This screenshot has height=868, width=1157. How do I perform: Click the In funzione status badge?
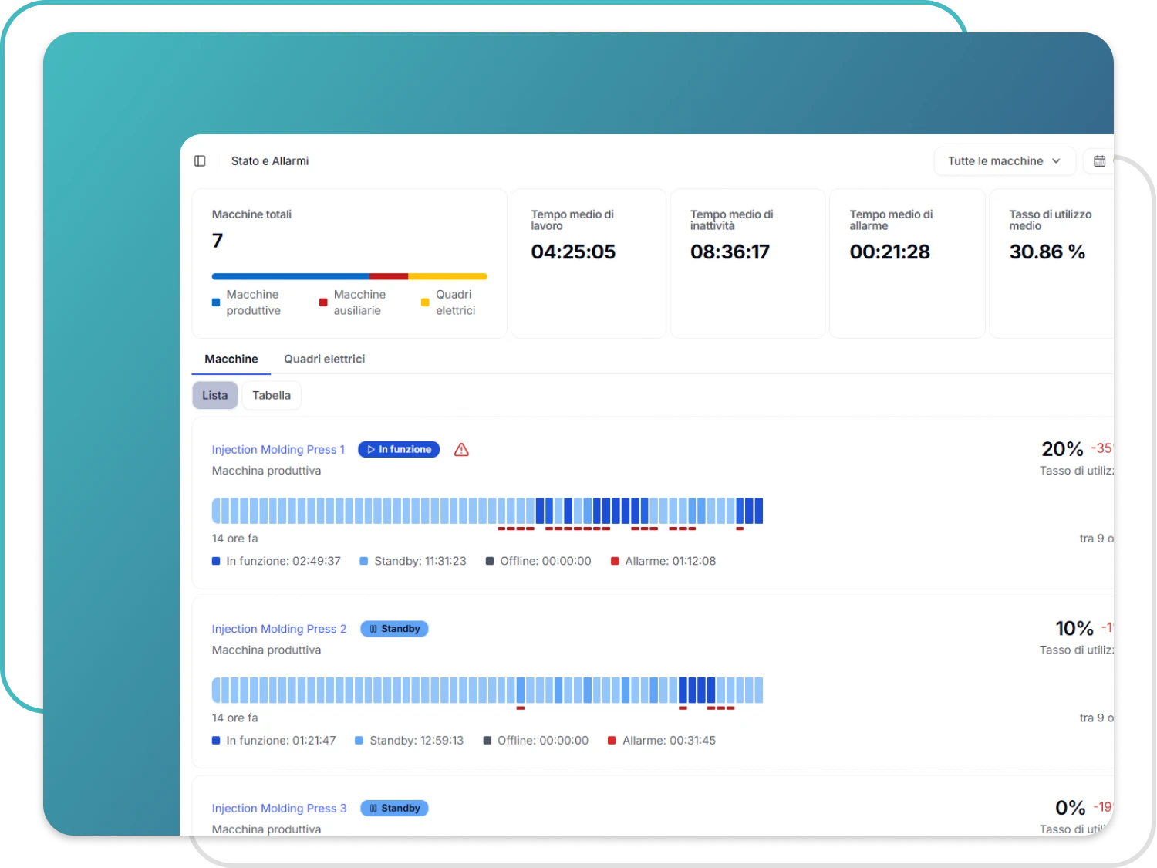[x=399, y=450]
